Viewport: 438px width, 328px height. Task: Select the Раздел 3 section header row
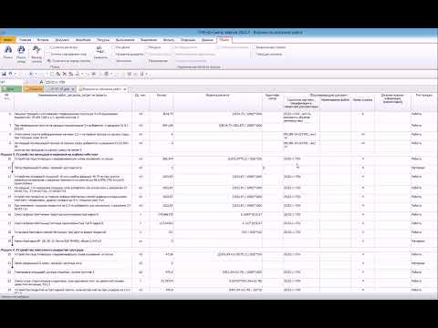coord(218,154)
